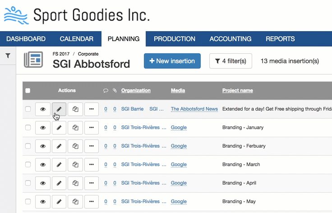Sort table by Project name column
Viewport: 332px width, 213px height.
click(237, 91)
